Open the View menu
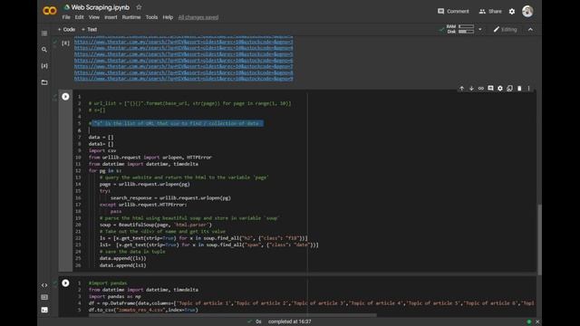Screen dimensions: 580x326 (x=94, y=17)
